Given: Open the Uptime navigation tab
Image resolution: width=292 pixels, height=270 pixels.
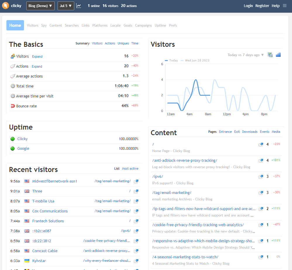Looking at the screenshot, I should pos(160,25).
